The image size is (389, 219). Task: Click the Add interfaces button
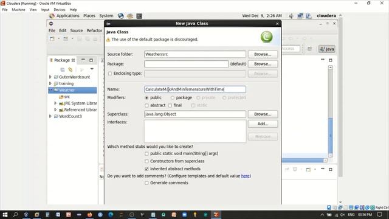[263, 123]
